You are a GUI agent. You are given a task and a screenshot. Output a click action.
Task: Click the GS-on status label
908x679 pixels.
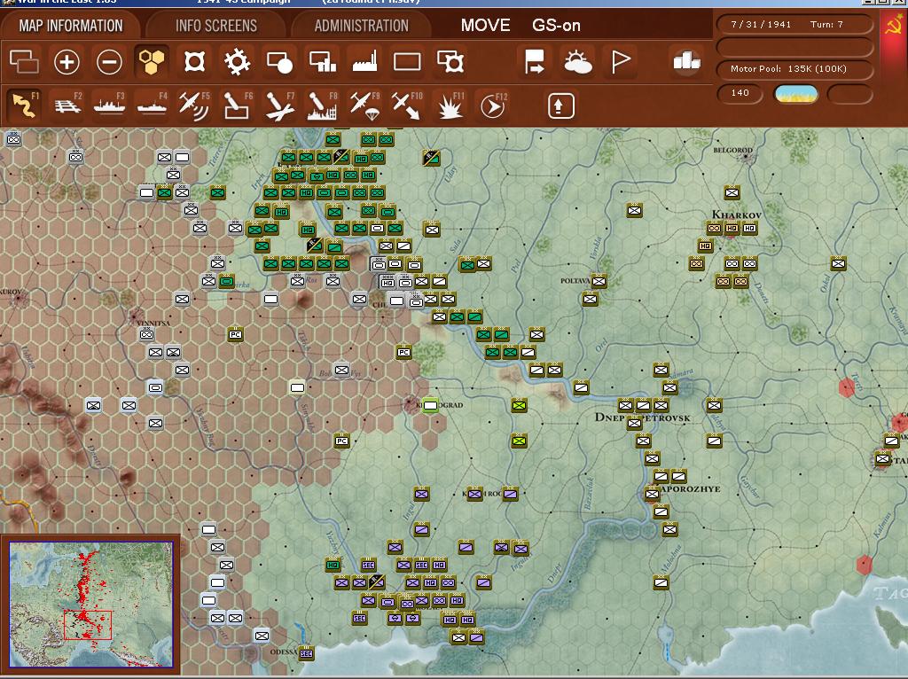point(556,26)
